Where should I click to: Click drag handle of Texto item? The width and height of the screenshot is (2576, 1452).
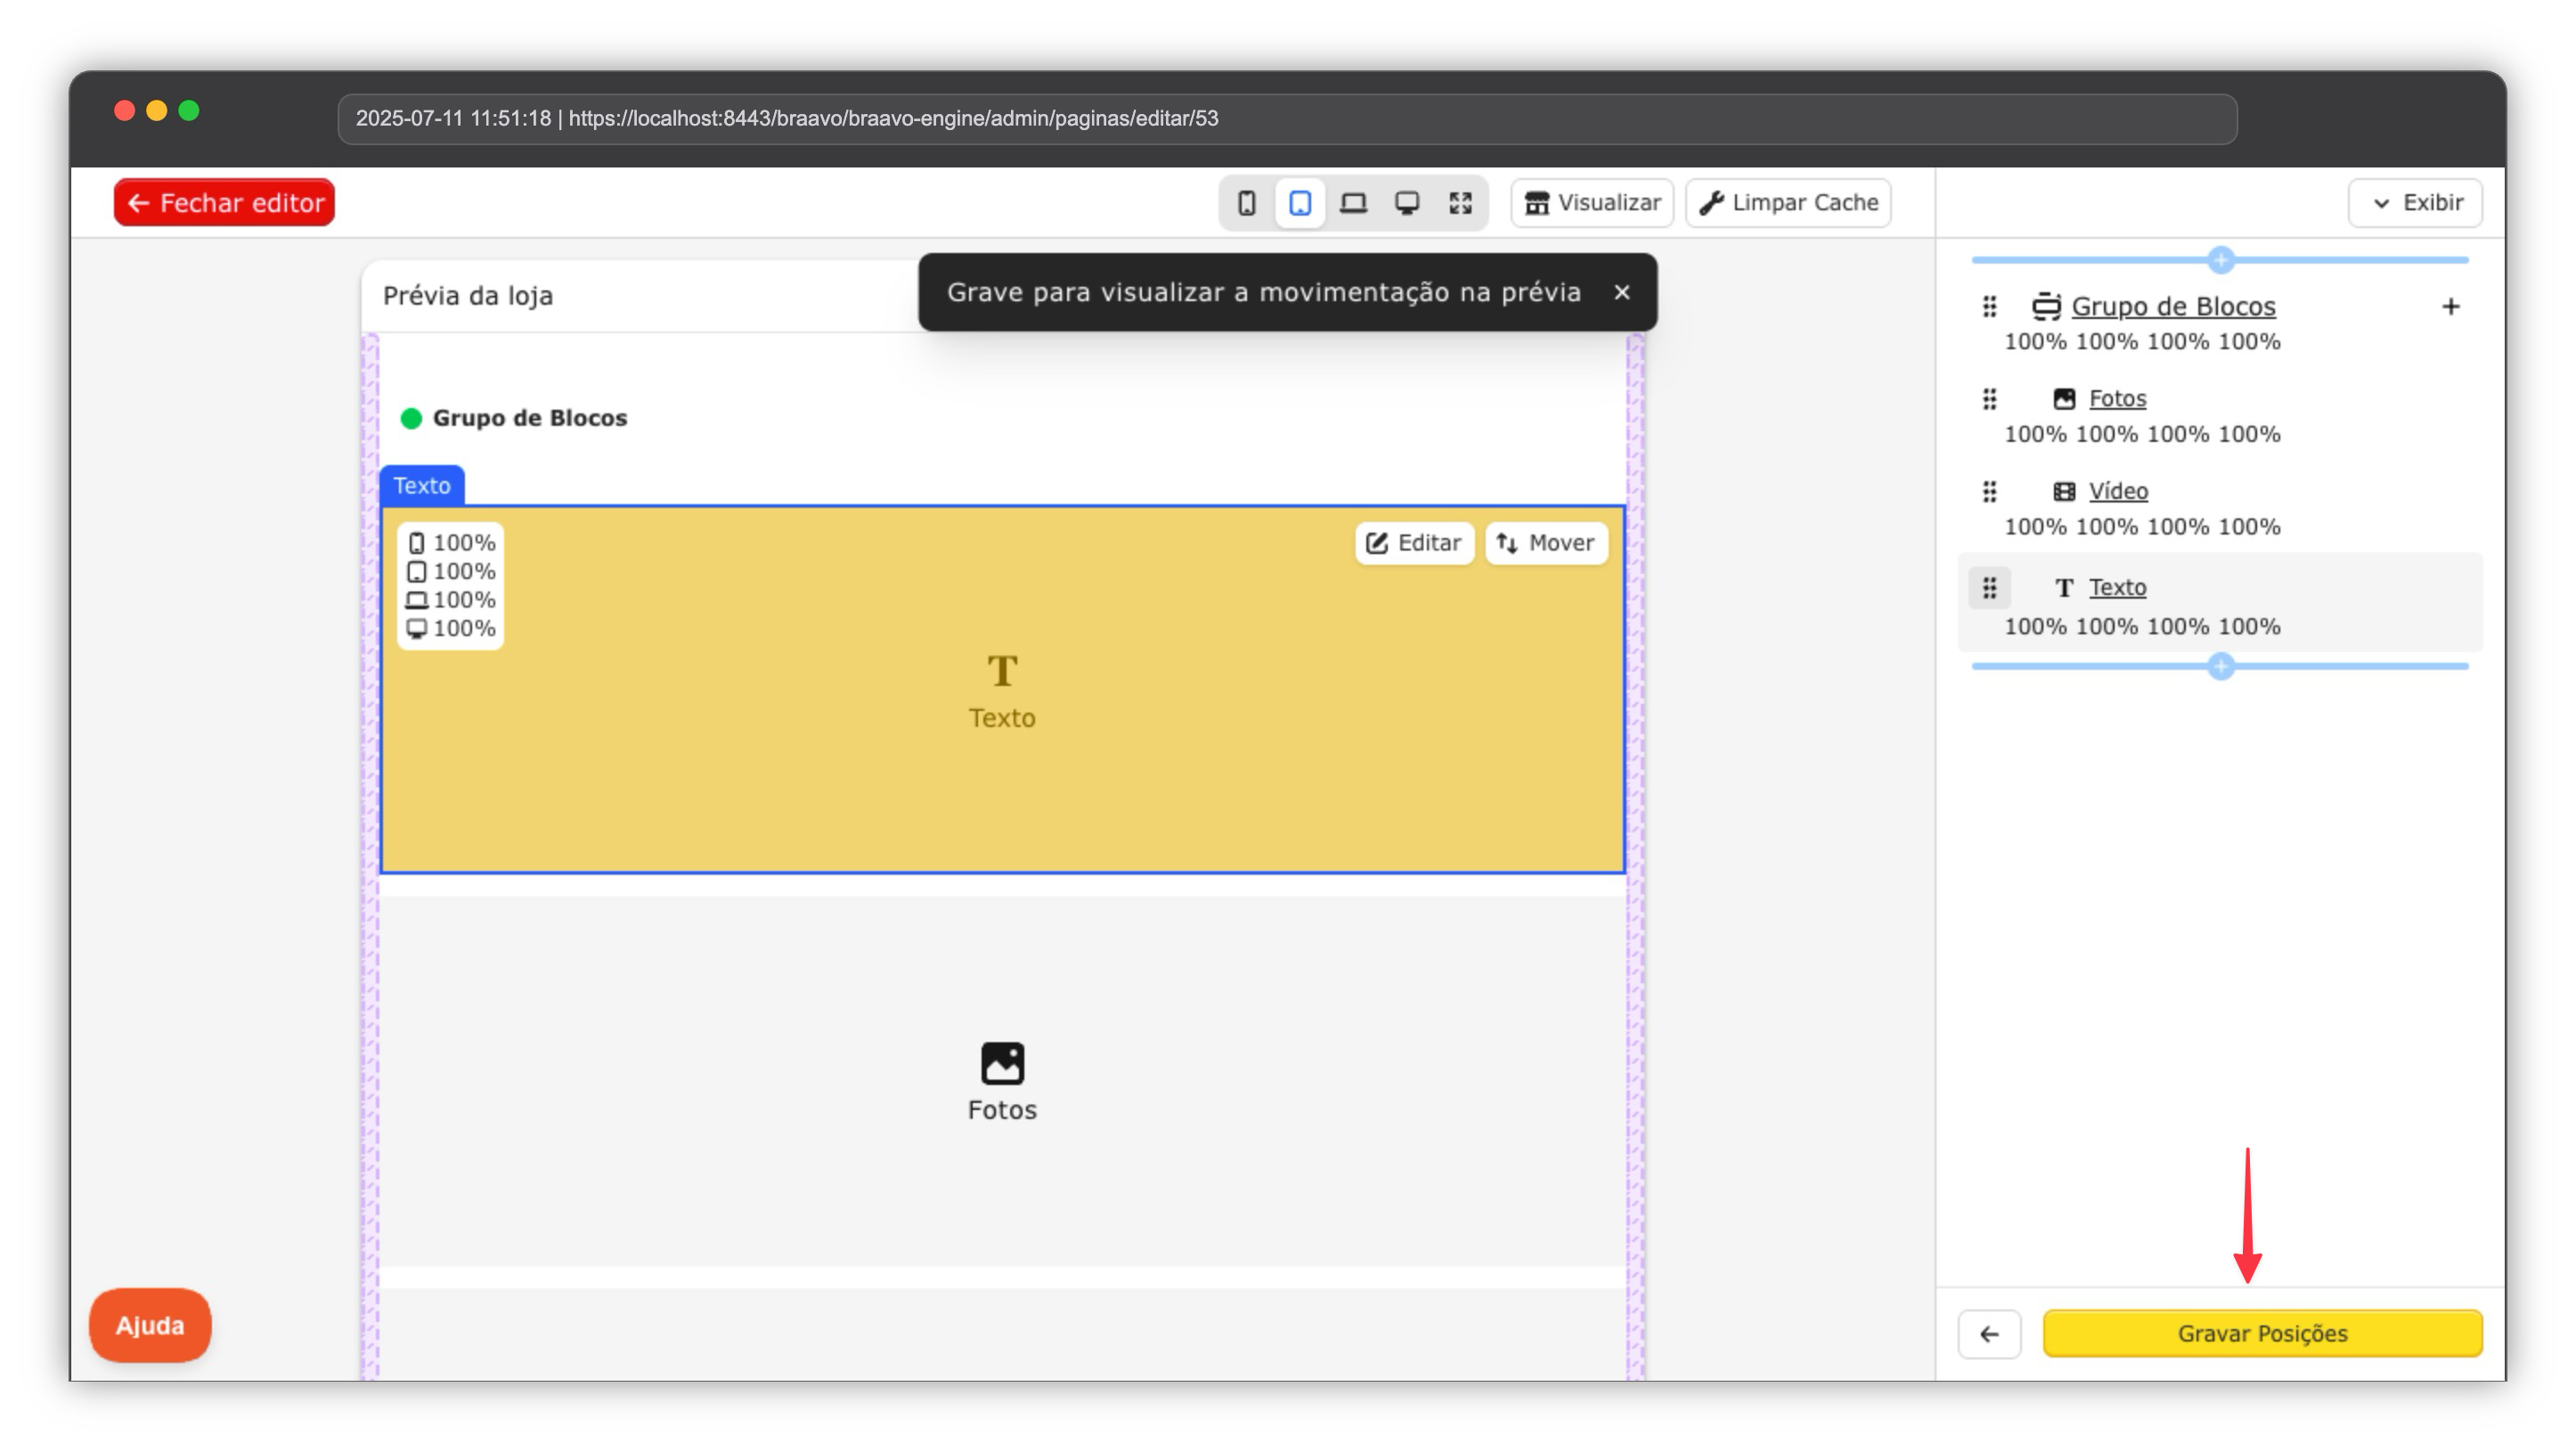(1989, 588)
